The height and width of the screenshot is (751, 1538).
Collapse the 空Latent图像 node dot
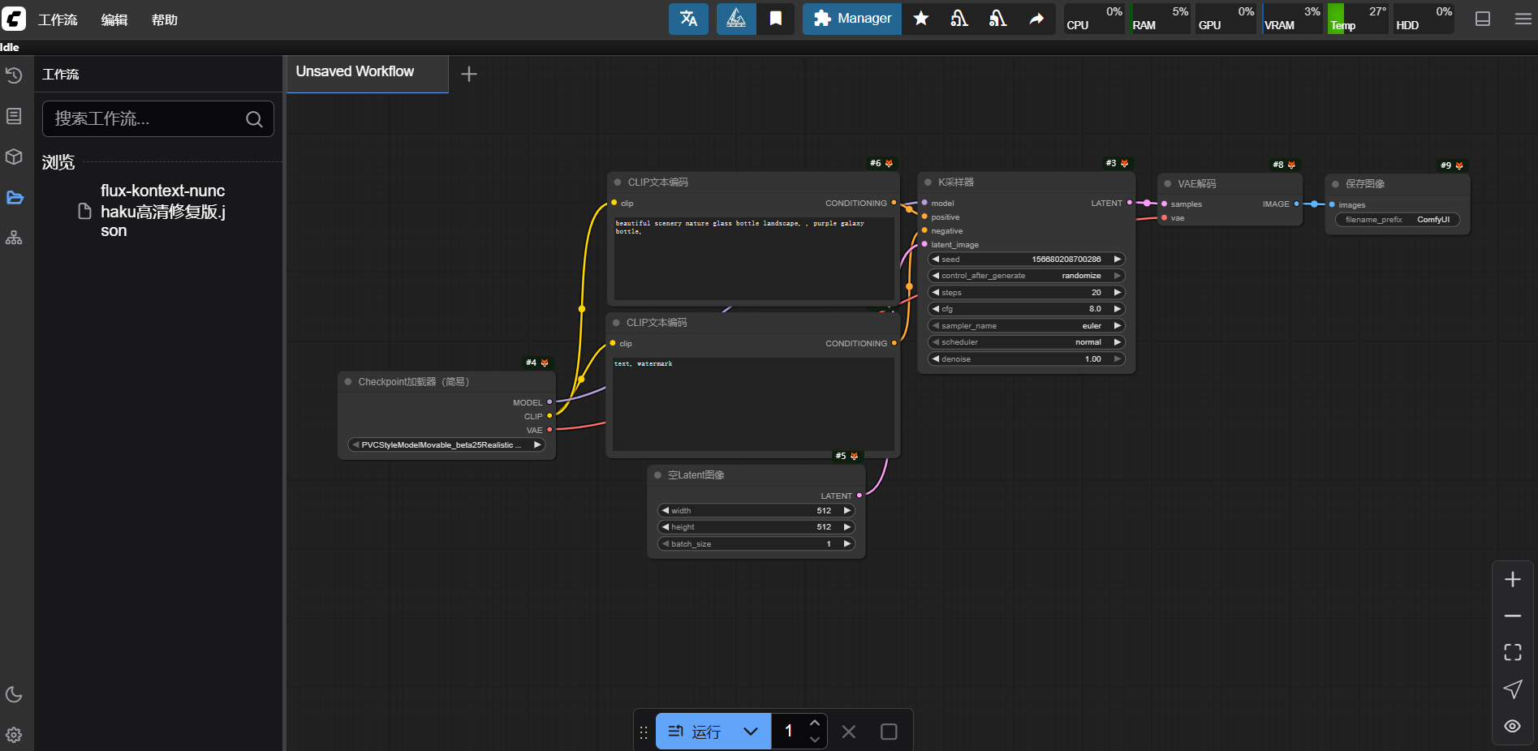[x=657, y=475]
